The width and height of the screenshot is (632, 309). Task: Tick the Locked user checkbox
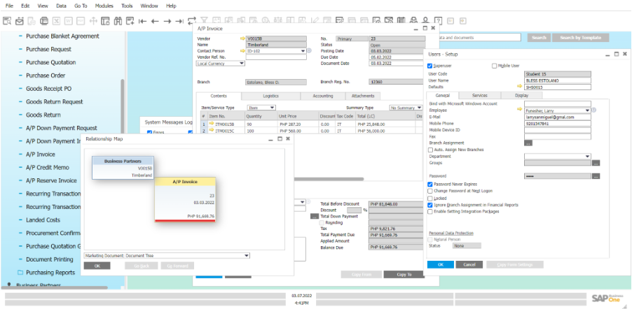point(430,198)
